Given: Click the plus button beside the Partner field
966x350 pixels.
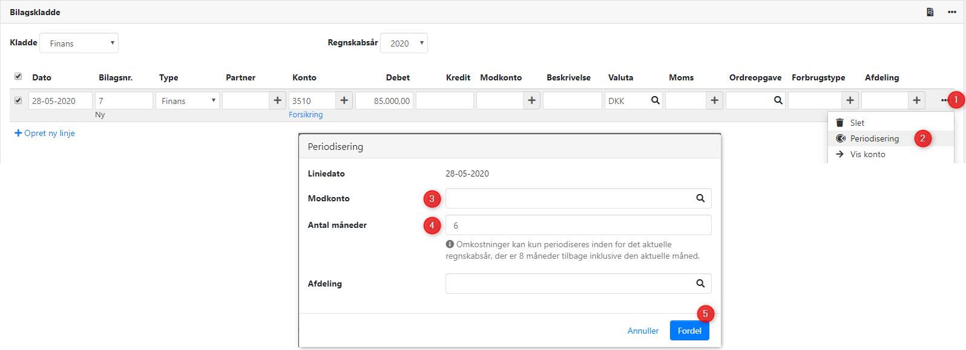Looking at the screenshot, I should [x=278, y=100].
